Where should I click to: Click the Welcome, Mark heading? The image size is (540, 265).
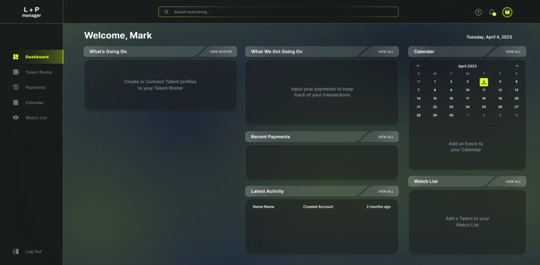118,35
